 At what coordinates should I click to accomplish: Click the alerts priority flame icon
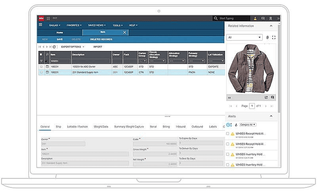(x=236, y=125)
